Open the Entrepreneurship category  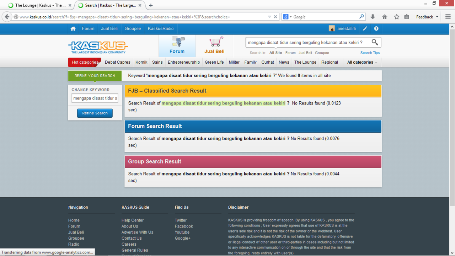click(x=184, y=62)
